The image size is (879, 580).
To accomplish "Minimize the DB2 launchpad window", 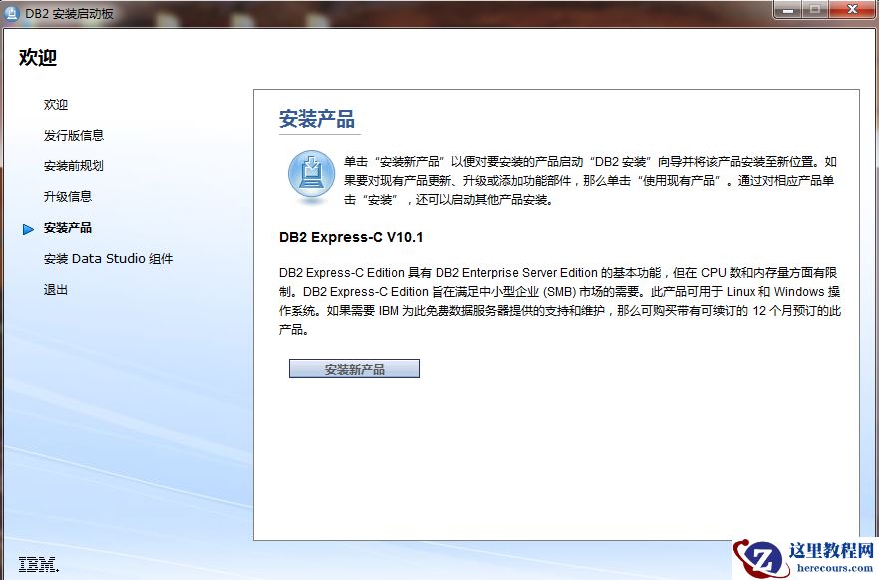I will (x=788, y=10).
